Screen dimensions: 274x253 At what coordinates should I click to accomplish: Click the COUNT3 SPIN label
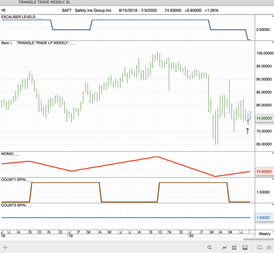pos(14,205)
